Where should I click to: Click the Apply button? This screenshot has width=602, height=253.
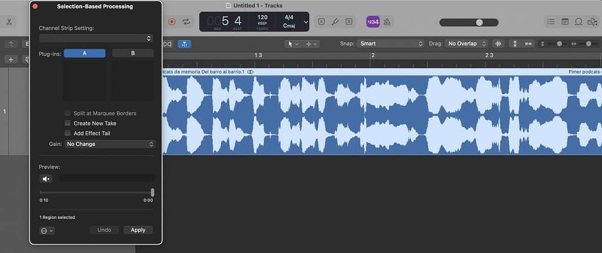point(138,230)
